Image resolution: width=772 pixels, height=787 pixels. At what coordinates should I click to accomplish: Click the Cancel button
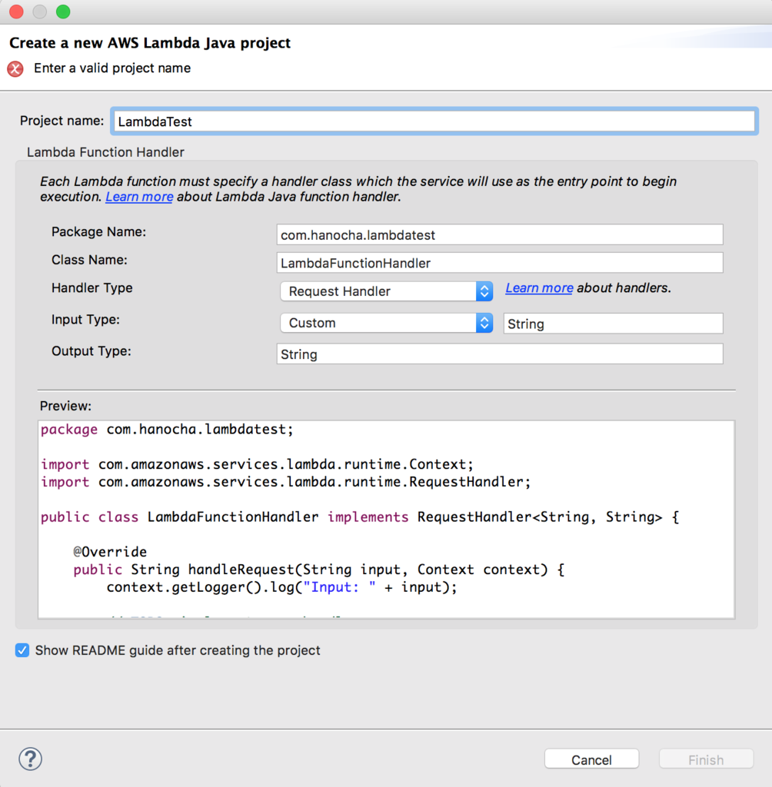coord(591,759)
